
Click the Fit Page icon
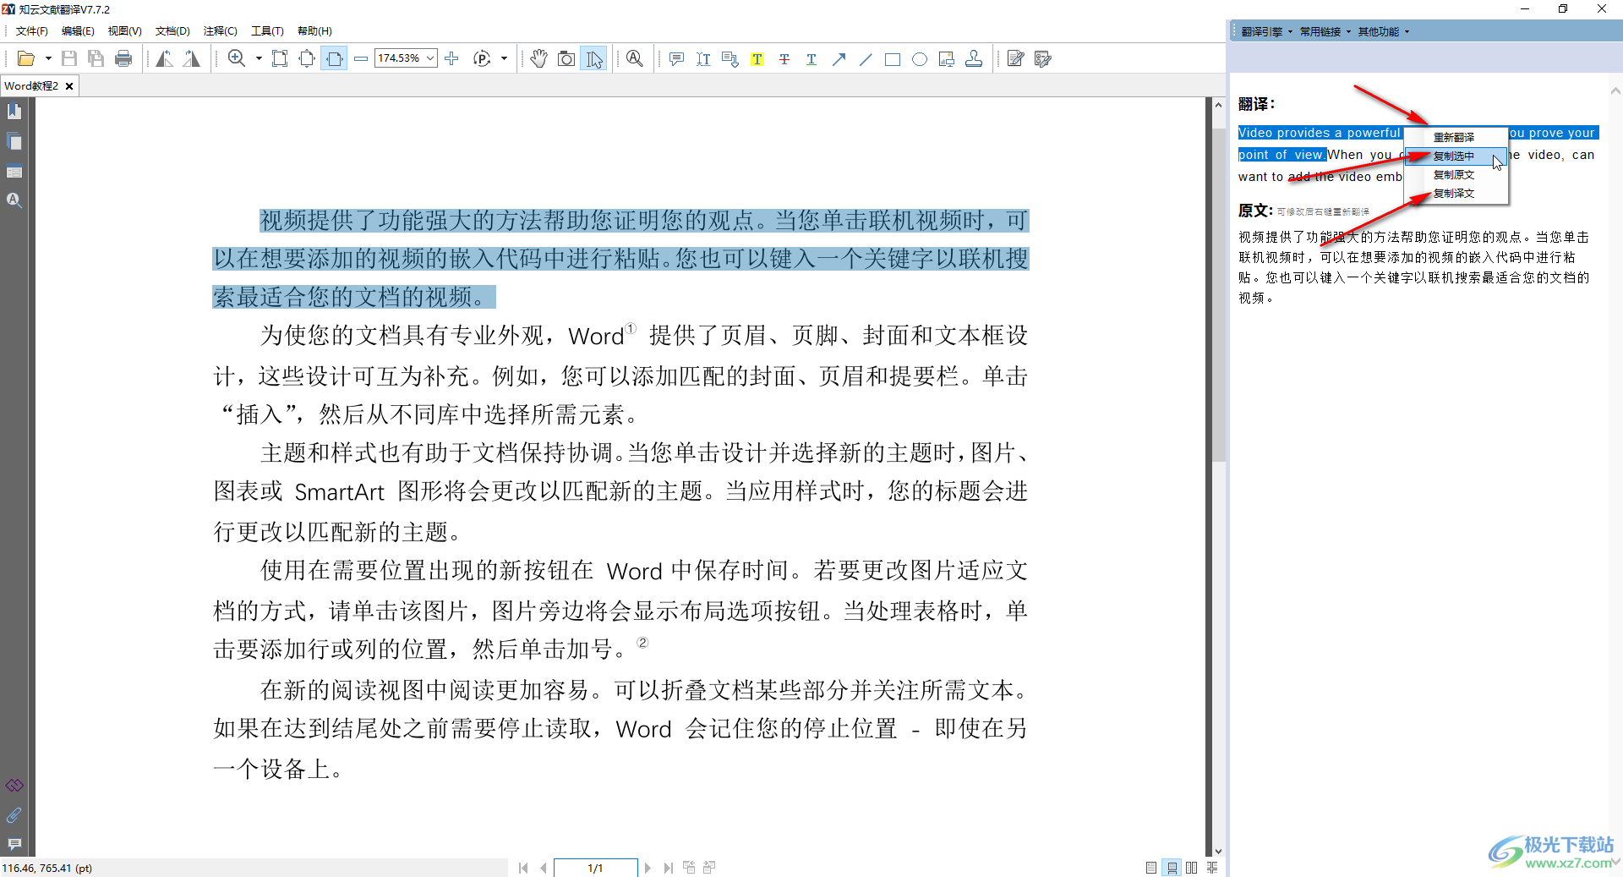(x=307, y=59)
